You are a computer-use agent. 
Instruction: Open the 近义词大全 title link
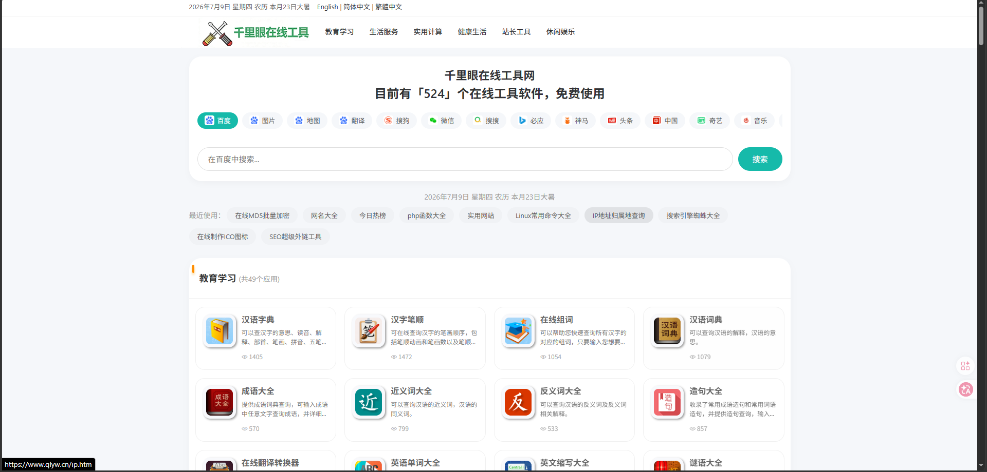click(x=411, y=391)
